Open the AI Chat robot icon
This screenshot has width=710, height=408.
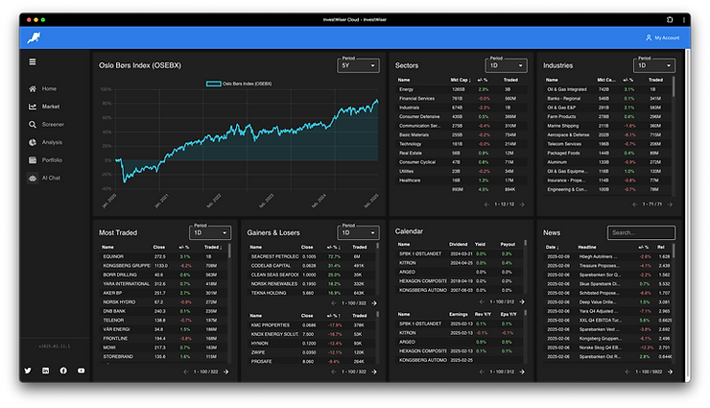click(x=33, y=178)
